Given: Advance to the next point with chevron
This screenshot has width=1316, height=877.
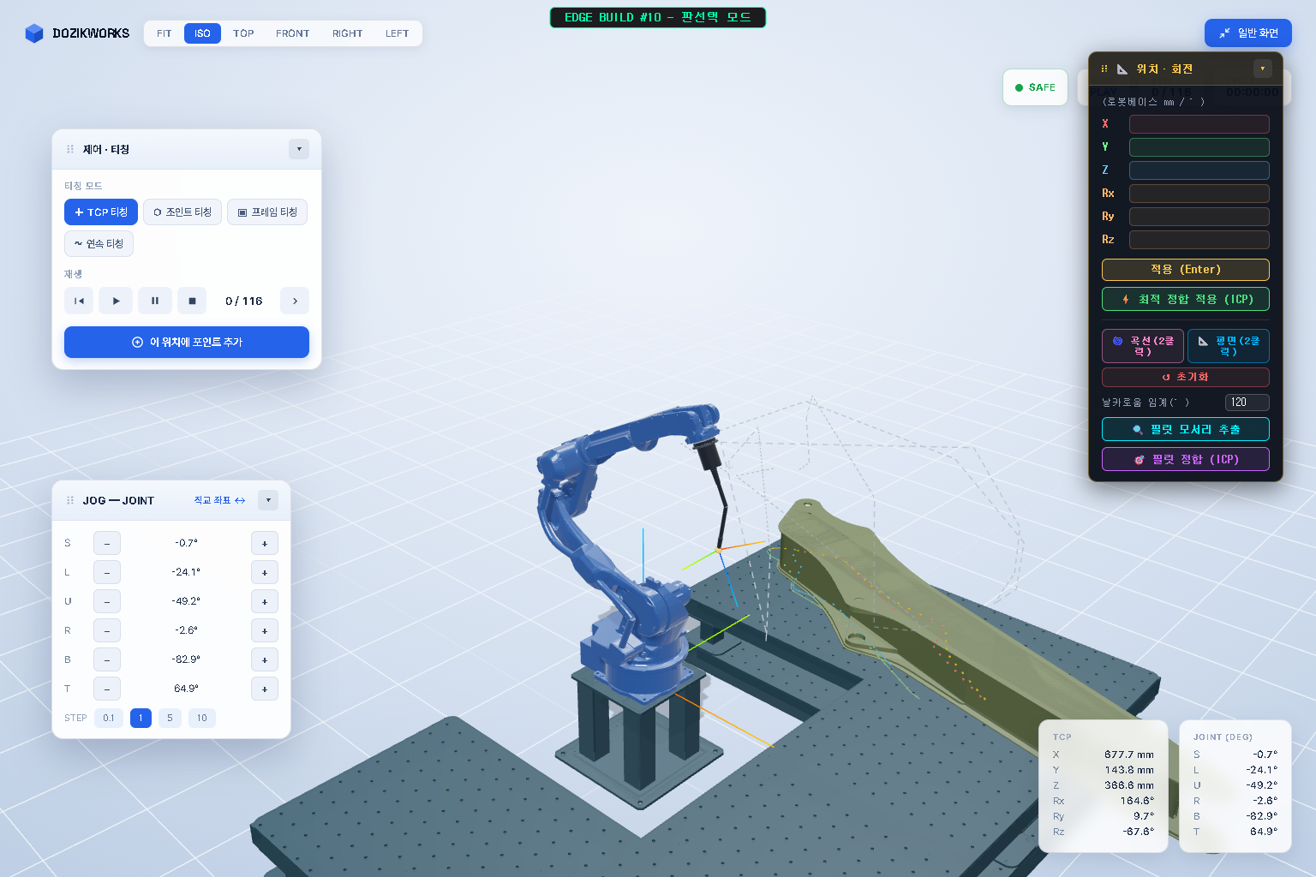Looking at the screenshot, I should (x=295, y=301).
